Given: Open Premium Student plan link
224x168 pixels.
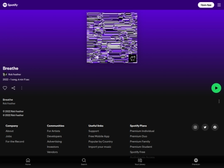Looking at the screenshot, I should tap(141, 147).
